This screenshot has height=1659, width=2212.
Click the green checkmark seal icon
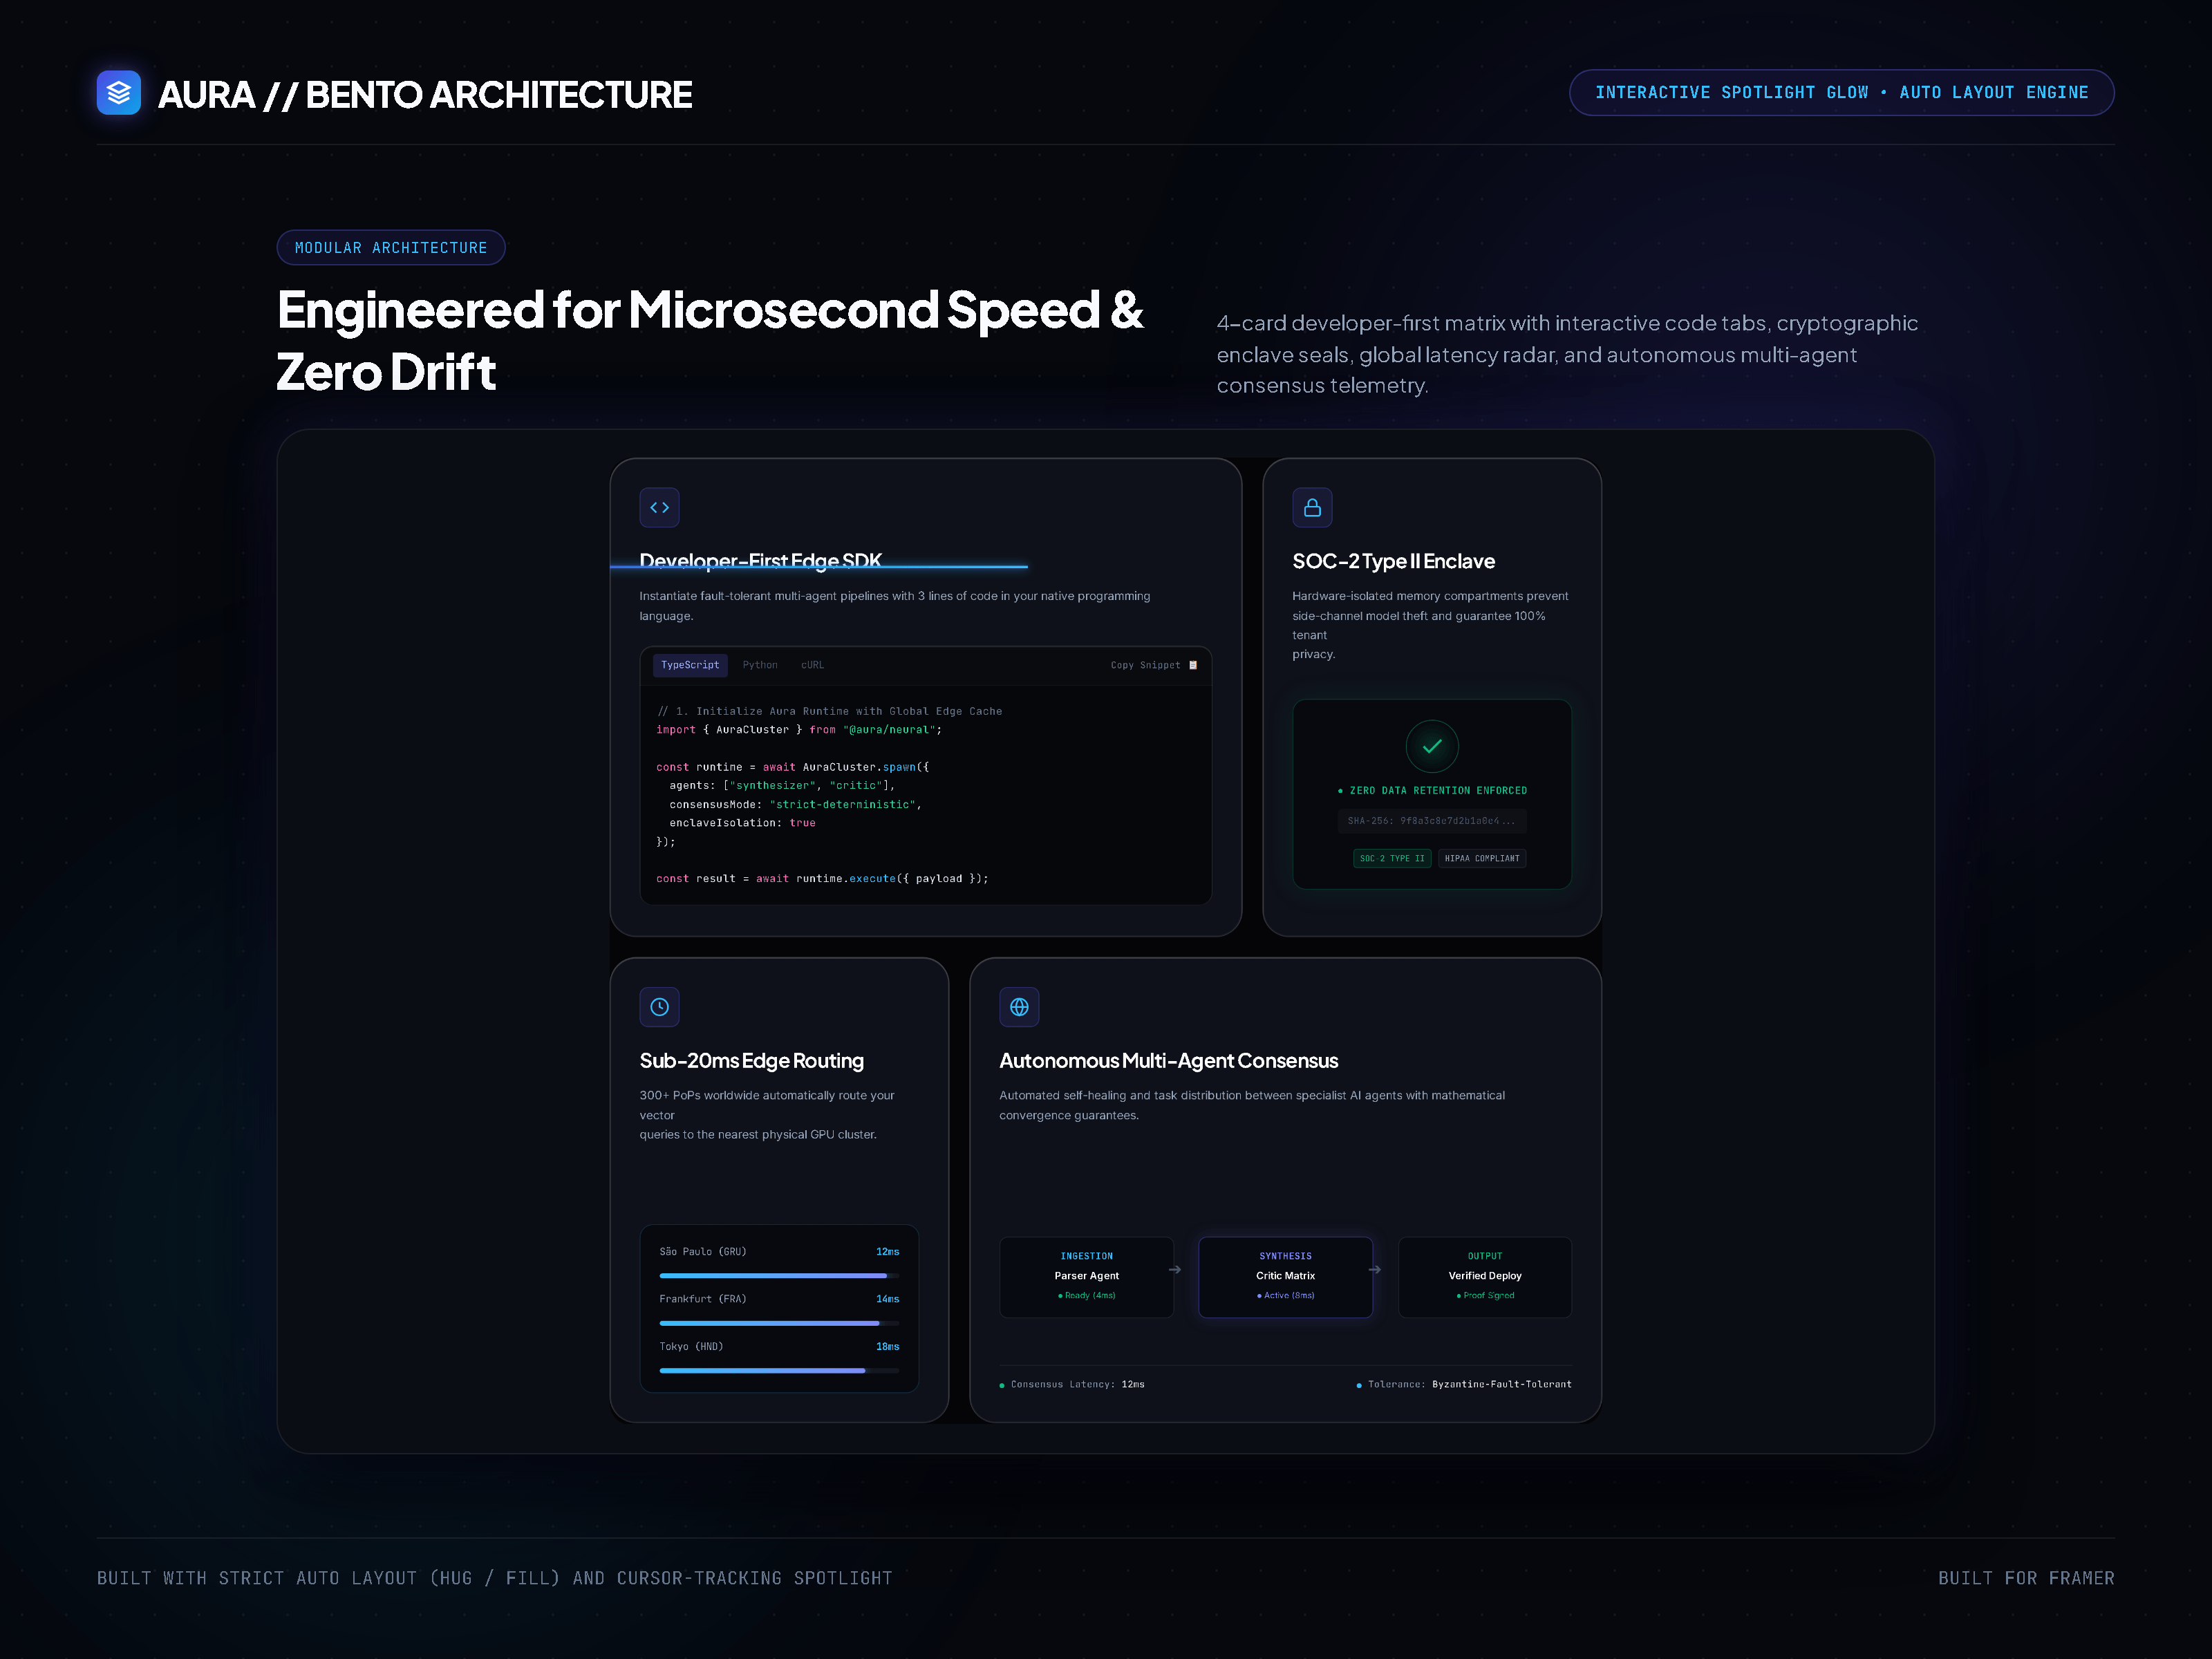[1432, 746]
